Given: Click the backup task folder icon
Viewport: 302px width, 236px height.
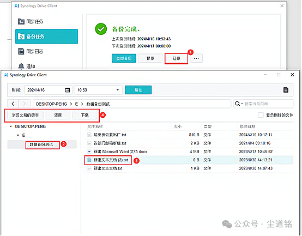Looking at the screenshot, I should [x=21, y=37].
